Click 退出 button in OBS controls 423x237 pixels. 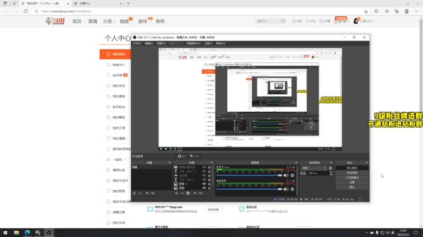click(x=352, y=187)
